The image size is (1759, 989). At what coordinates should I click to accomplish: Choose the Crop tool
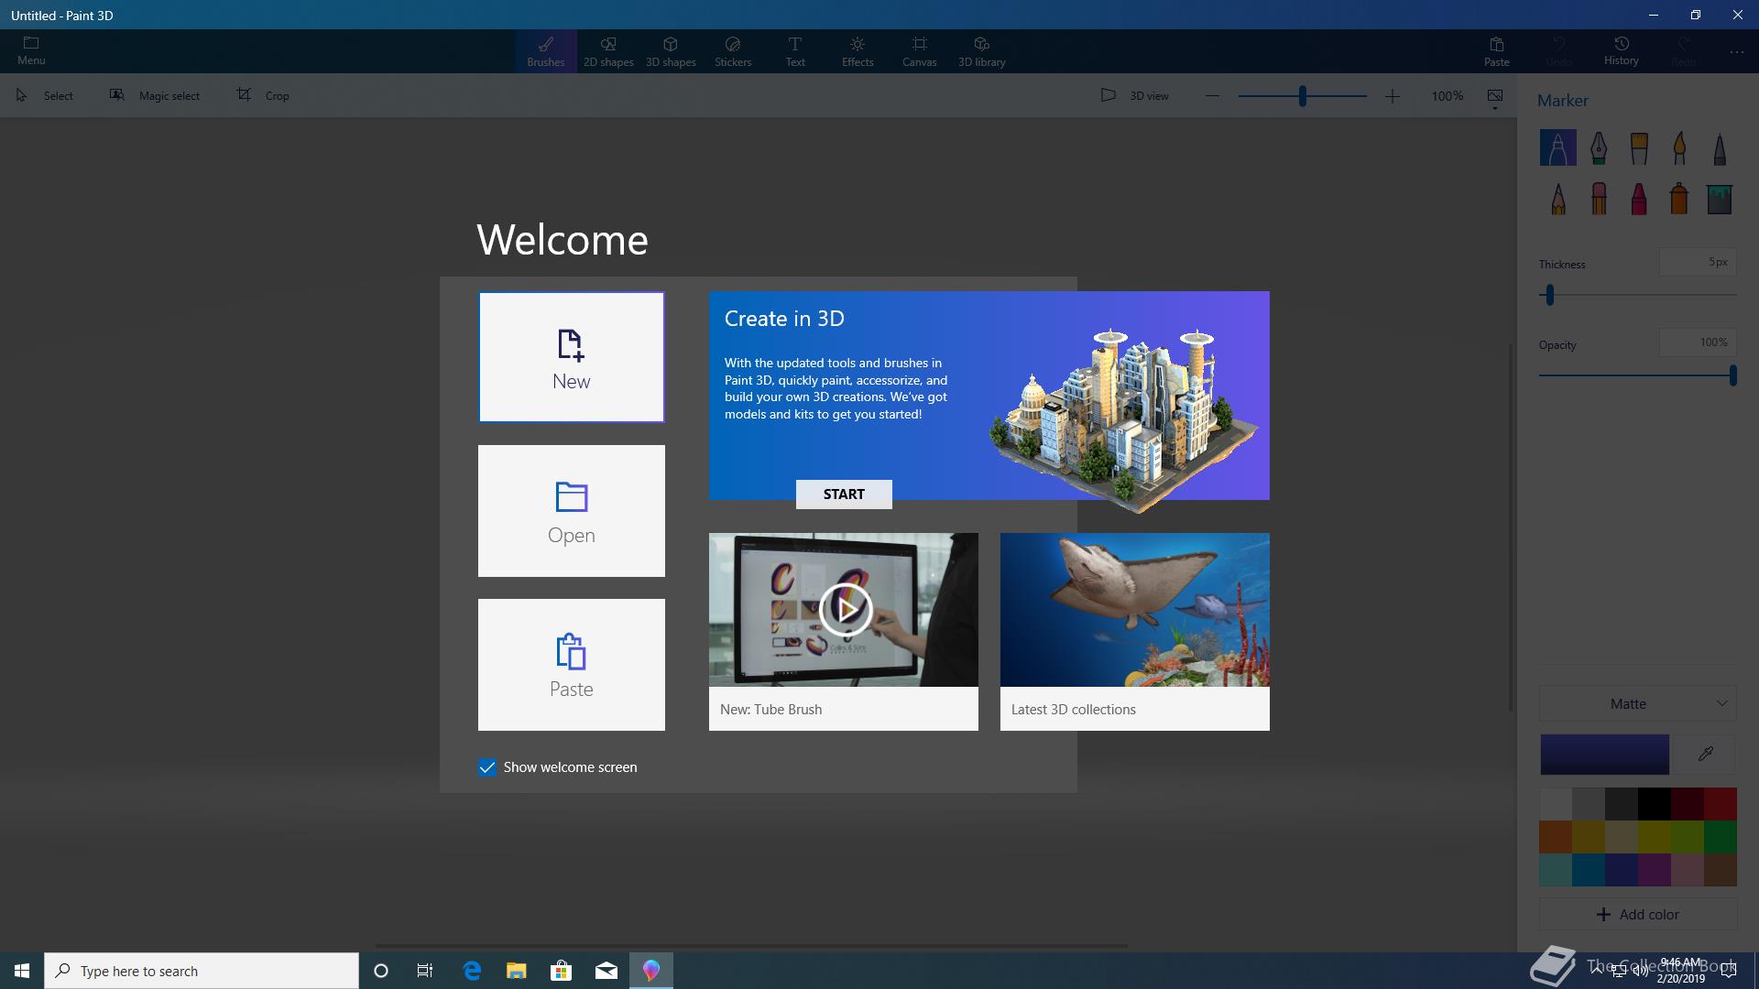click(263, 95)
